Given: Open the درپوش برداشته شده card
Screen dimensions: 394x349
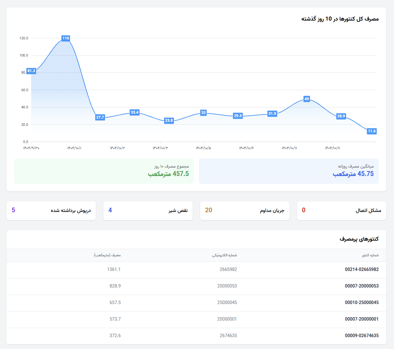Looking at the screenshot, I should click(x=51, y=211).
